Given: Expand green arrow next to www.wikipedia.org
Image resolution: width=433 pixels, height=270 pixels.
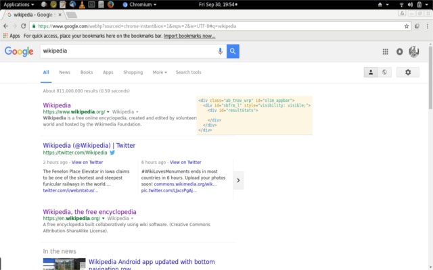Looking at the screenshot, I should (108, 112).
